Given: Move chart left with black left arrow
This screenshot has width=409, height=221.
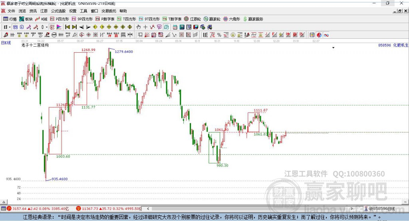Looking at the screenshot, I should [x=81, y=27].
